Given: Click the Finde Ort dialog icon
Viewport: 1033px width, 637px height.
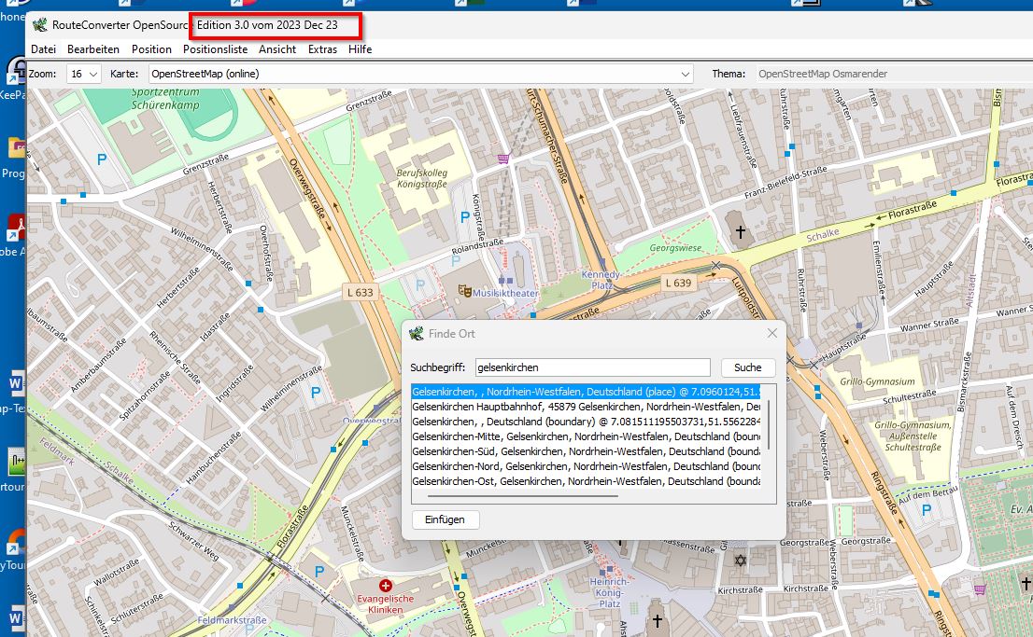Looking at the screenshot, I should tap(417, 333).
